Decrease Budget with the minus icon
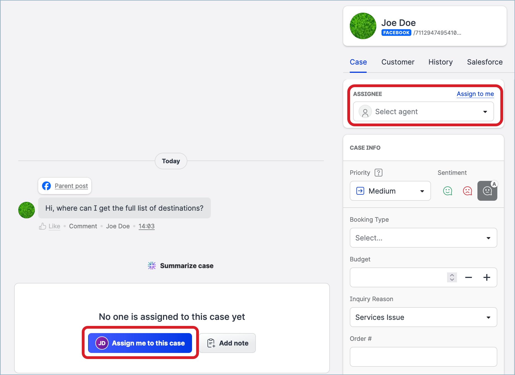The width and height of the screenshot is (515, 375). (469, 277)
